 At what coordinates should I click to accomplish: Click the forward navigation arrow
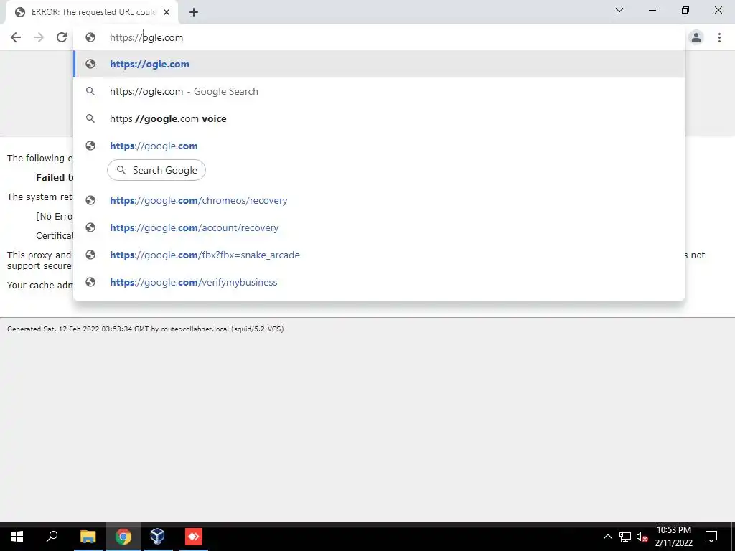point(39,37)
